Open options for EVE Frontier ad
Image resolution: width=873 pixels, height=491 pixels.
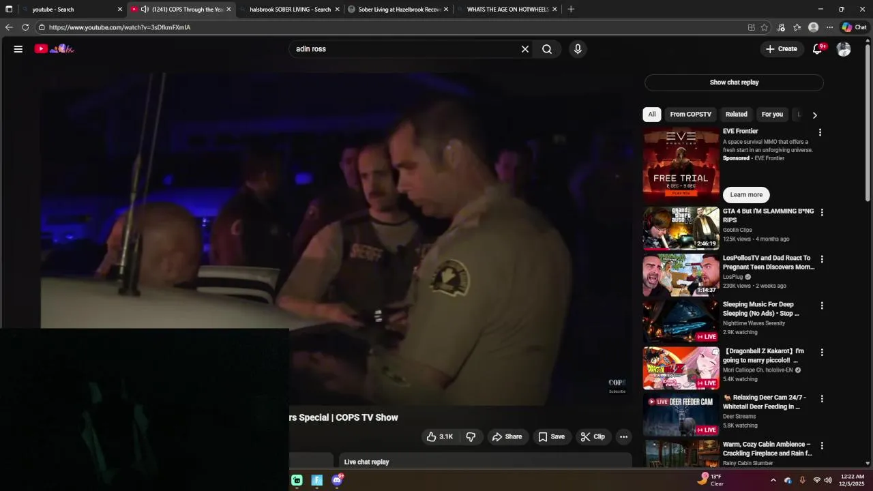(x=820, y=132)
